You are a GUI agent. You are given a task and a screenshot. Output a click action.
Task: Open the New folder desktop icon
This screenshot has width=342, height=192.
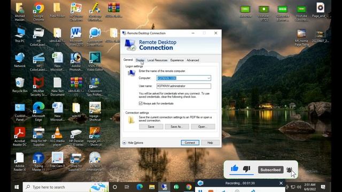pyautogui.click(x=57, y=10)
